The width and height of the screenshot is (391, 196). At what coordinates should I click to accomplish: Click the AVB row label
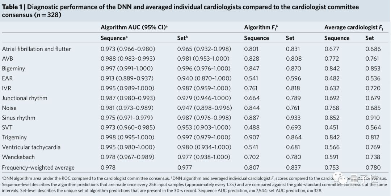tap(8, 58)
